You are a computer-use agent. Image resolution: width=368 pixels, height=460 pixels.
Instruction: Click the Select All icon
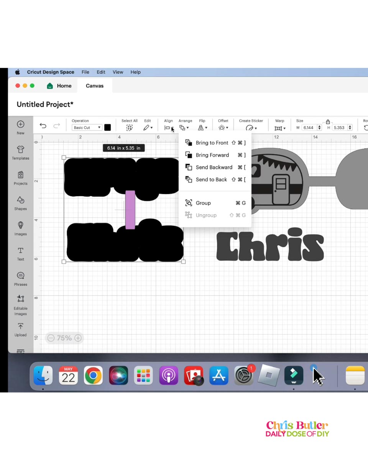click(130, 128)
